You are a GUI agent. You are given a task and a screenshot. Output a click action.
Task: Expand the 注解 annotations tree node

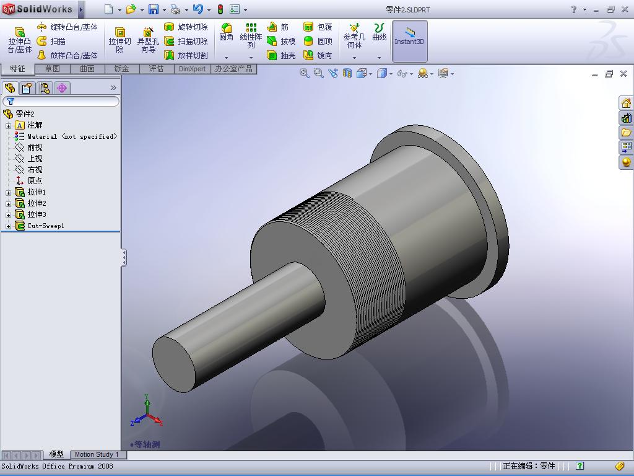[8, 126]
